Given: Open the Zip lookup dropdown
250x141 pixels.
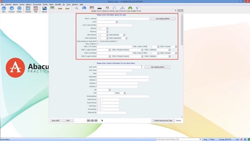Looking at the screenshot, I should point(110,90).
